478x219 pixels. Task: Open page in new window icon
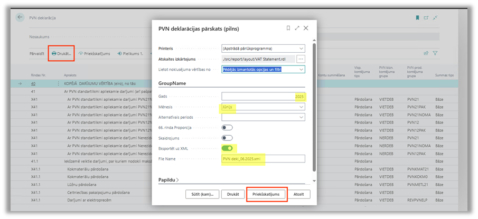(426, 17)
